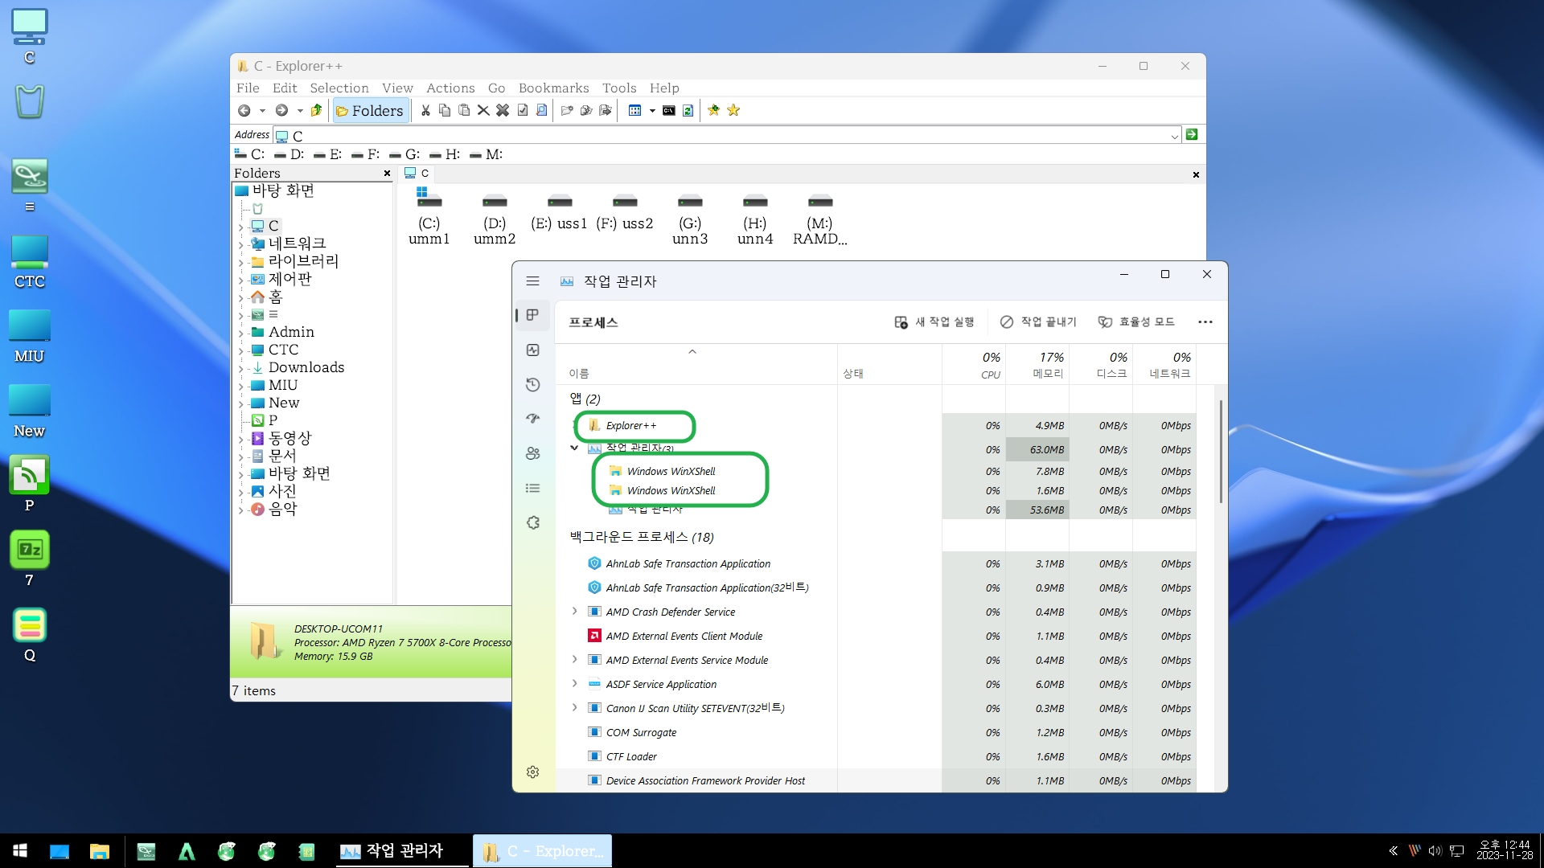Open the Views dropdown arrow
Viewport: 1544px width, 868px height.
(x=652, y=111)
